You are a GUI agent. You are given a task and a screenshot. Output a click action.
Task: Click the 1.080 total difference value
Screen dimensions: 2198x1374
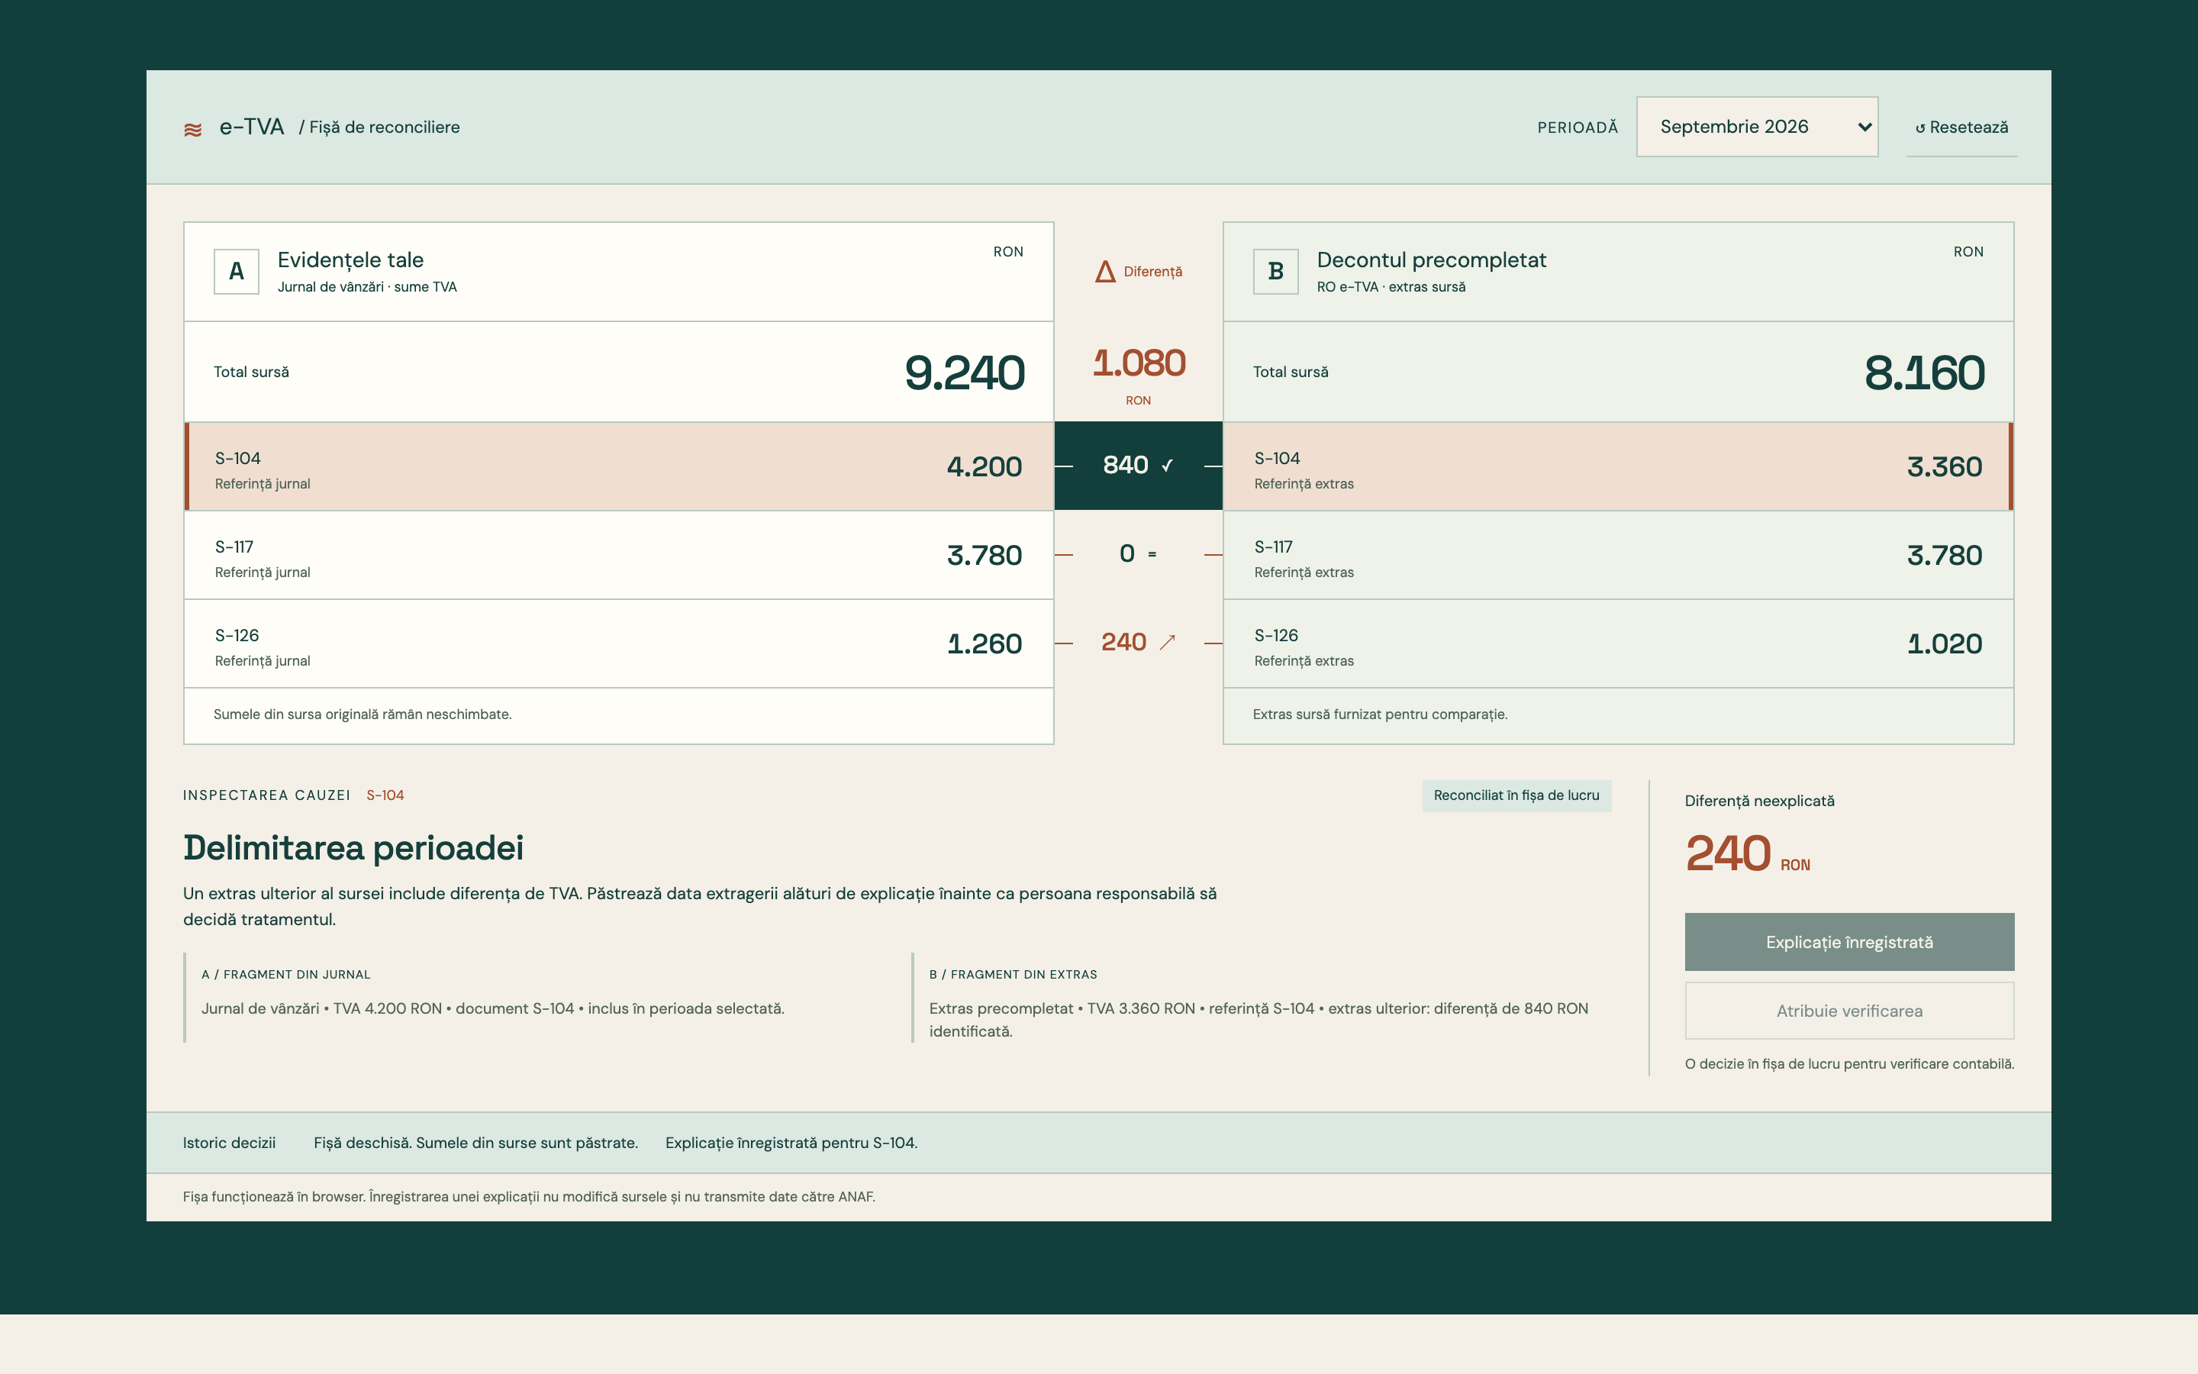(1138, 363)
